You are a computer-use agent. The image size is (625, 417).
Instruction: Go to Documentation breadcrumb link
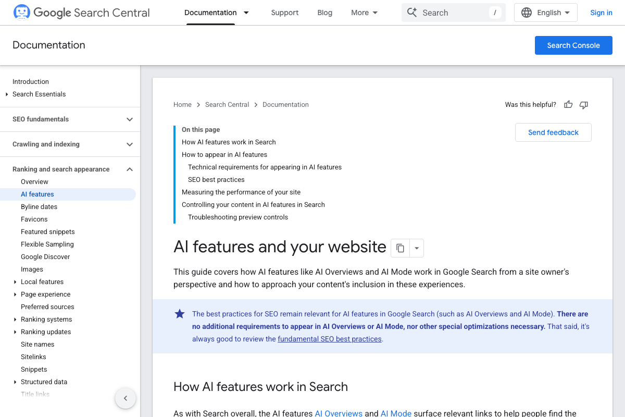click(x=285, y=105)
